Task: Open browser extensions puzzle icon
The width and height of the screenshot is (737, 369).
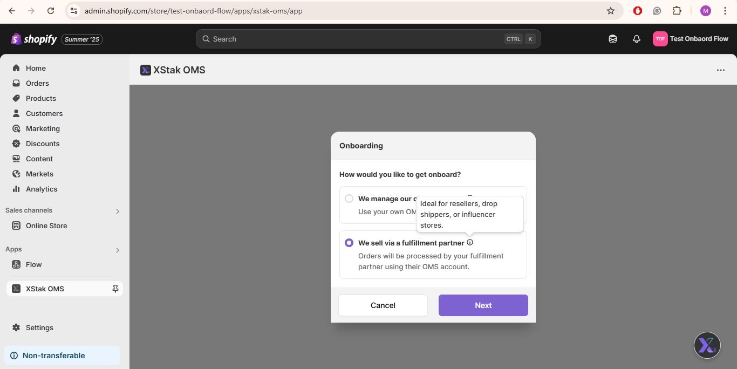Action: pos(677,11)
